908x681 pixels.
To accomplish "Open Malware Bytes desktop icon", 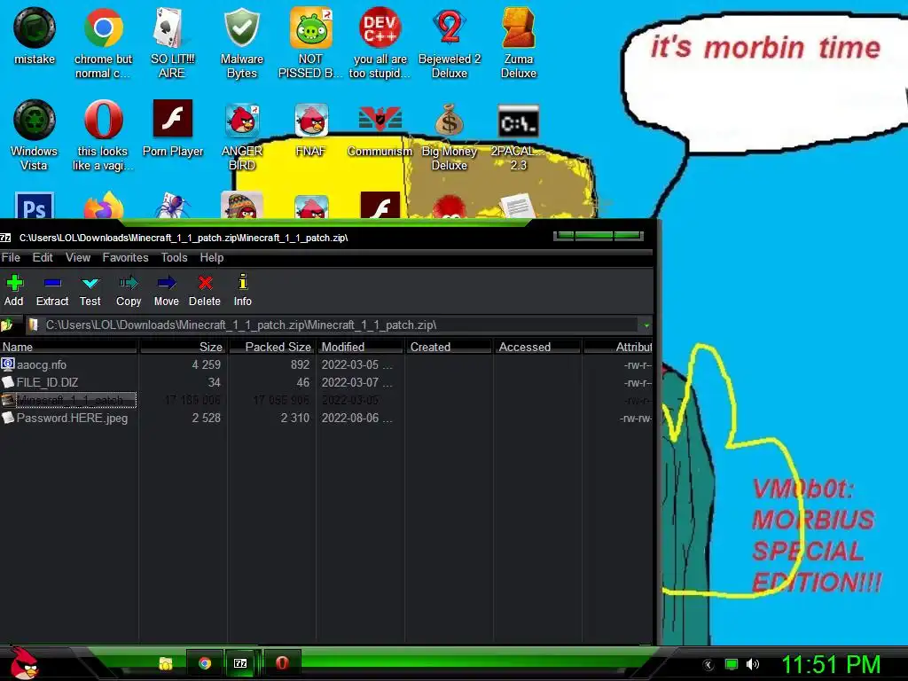I will pyautogui.click(x=241, y=43).
